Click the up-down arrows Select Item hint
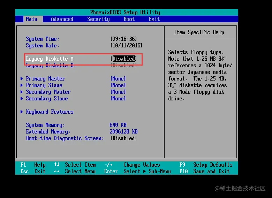The width and height of the screenshot is (272, 198). 75,165
